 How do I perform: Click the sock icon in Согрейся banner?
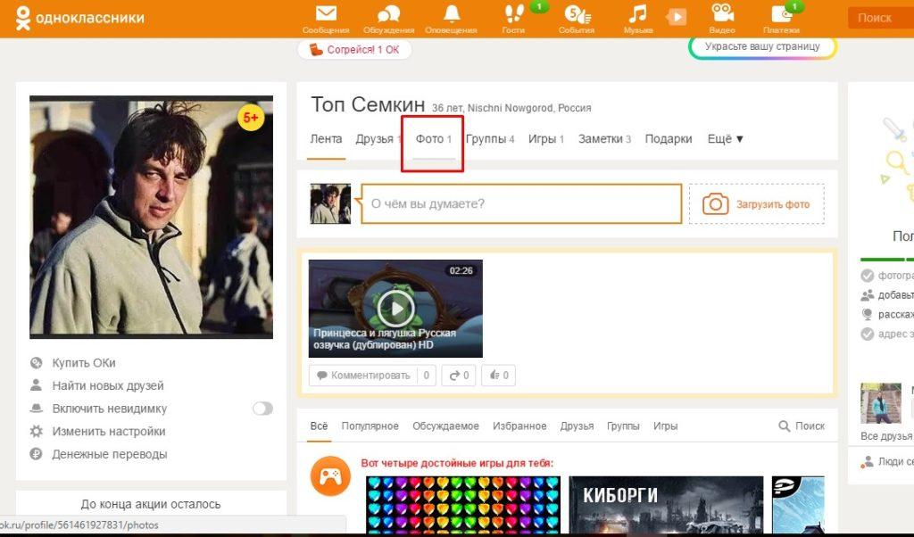[315, 49]
